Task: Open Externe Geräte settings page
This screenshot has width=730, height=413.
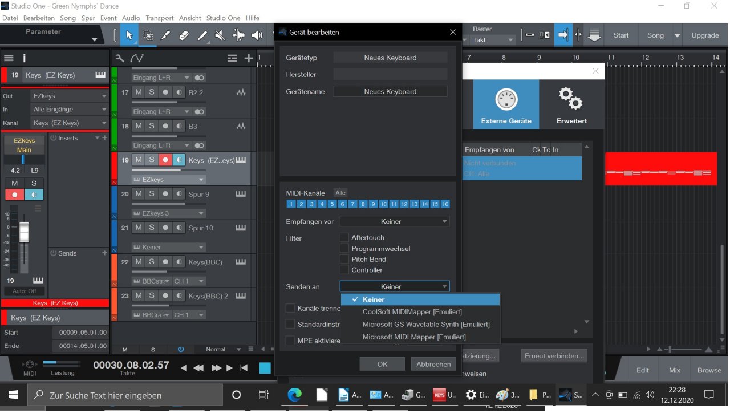Action: point(506,104)
